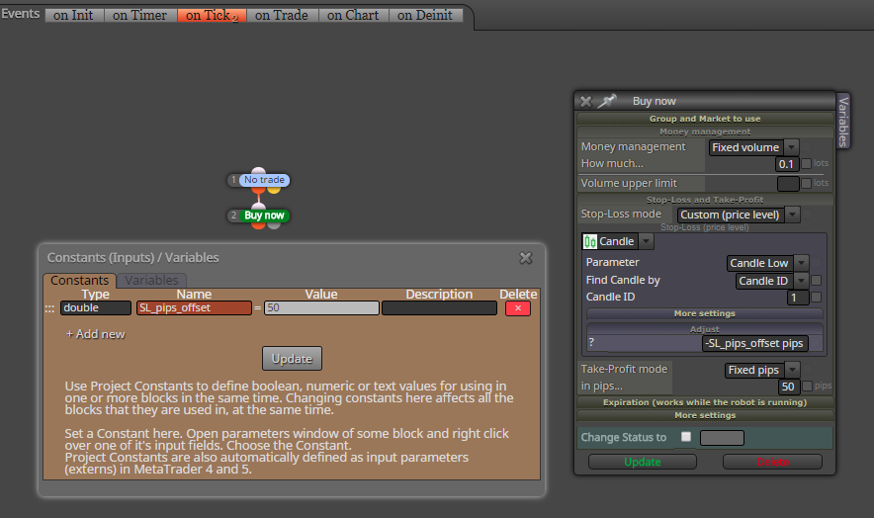
Task: Edit the in pips Take-Profit value 50
Action: pyautogui.click(x=789, y=387)
